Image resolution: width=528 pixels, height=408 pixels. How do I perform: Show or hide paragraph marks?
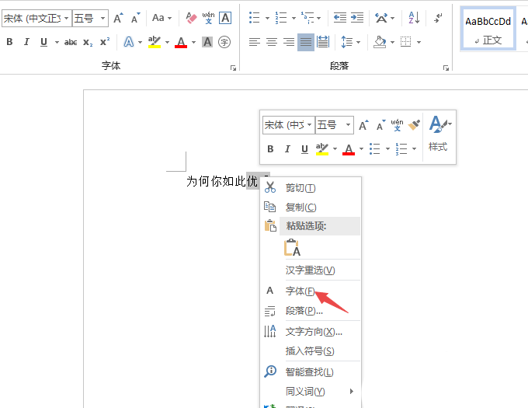pyautogui.click(x=438, y=18)
